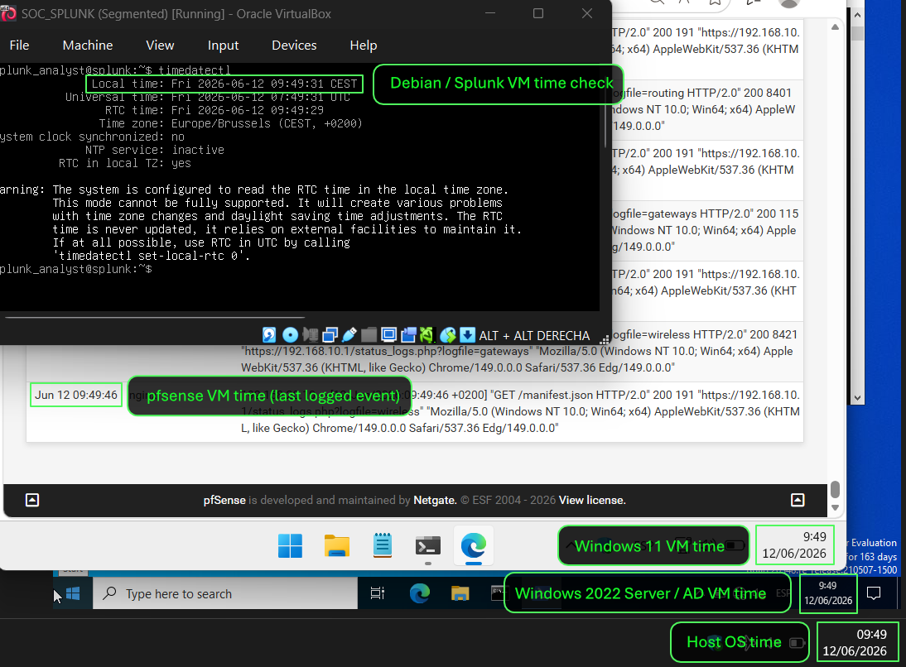Open the VirtualBox Devices menu
The width and height of the screenshot is (906, 667).
click(x=294, y=45)
